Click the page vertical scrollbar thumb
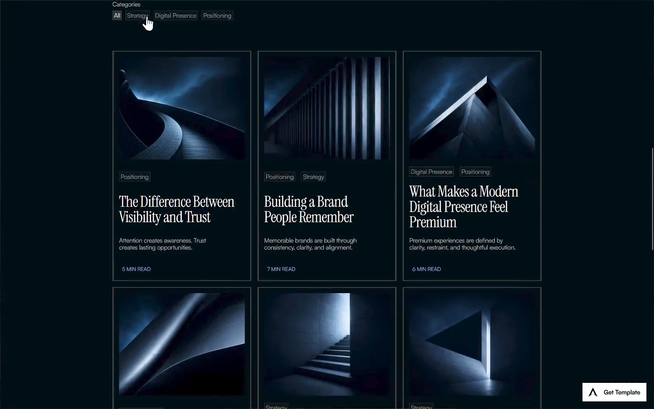The width and height of the screenshot is (654, 409). point(652,199)
